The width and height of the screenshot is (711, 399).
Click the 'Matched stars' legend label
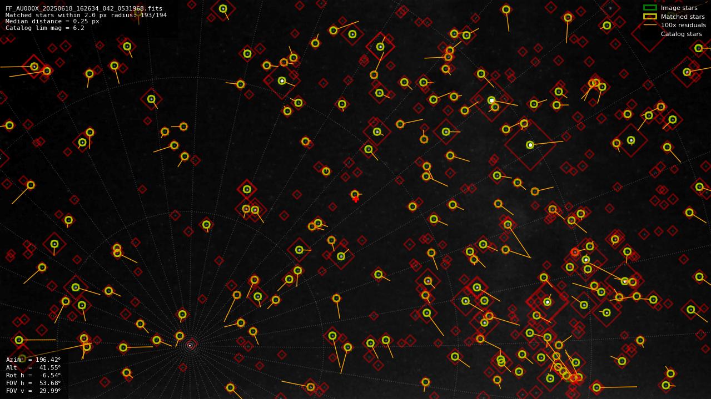683,17
